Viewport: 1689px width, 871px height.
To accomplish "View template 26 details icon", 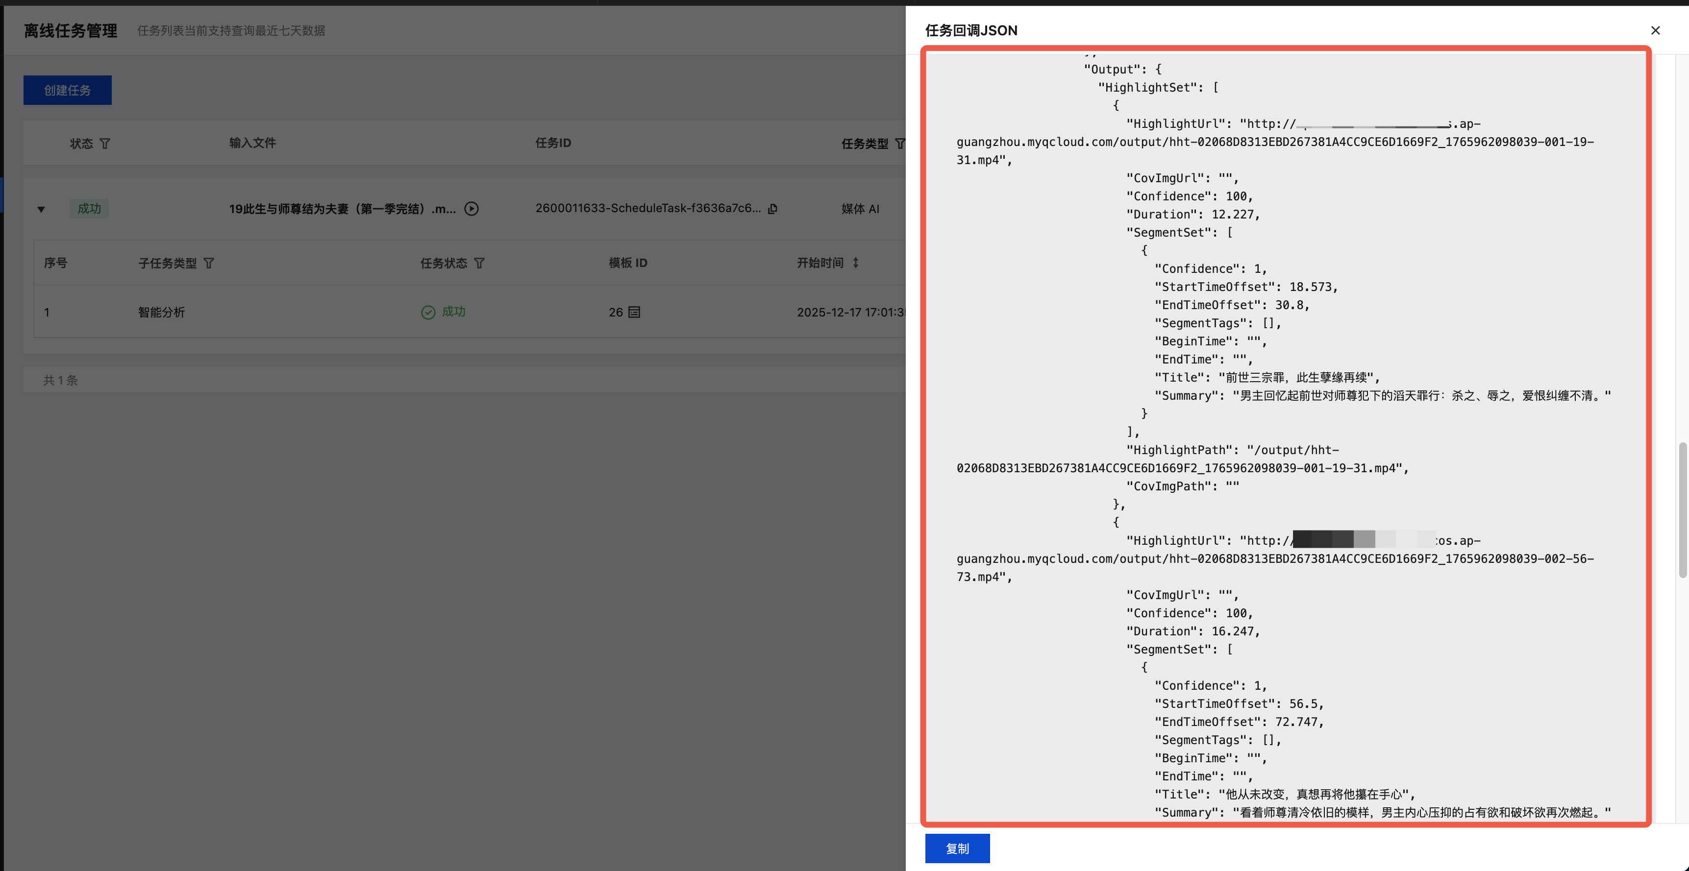I will tap(634, 312).
